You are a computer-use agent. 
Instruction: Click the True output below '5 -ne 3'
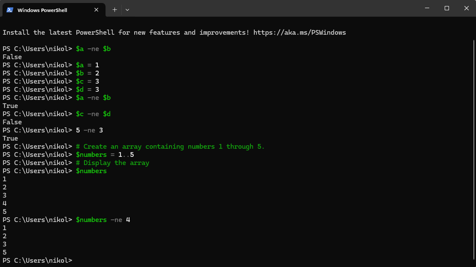point(10,138)
